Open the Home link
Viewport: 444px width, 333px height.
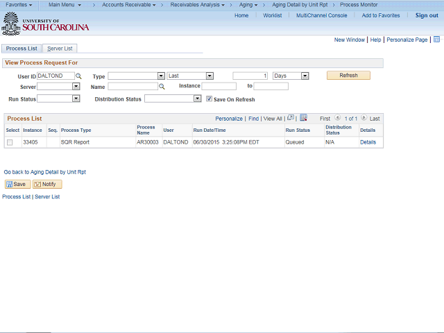(241, 15)
